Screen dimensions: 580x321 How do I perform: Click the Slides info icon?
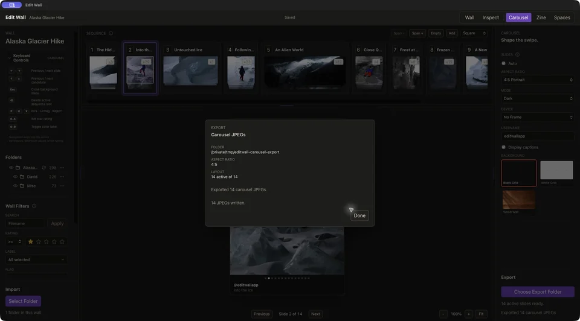point(517,55)
